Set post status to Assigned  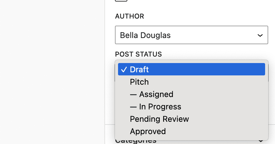click(x=156, y=94)
